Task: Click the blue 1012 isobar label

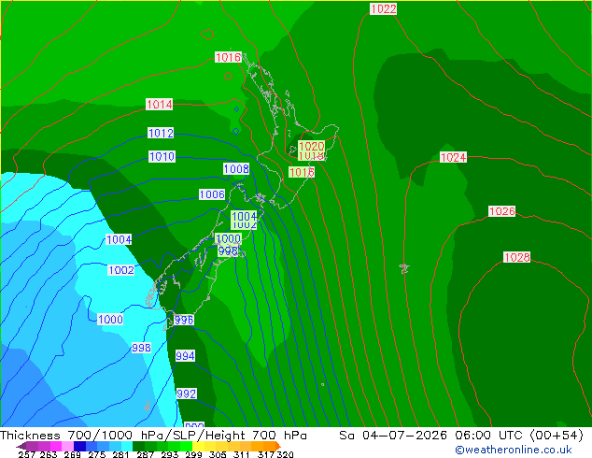Action: (x=161, y=133)
